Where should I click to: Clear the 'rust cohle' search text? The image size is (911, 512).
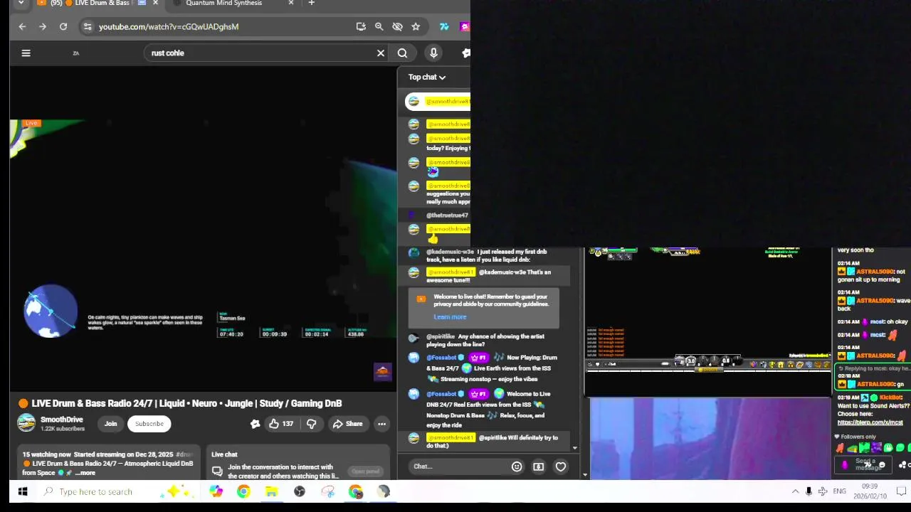click(x=381, y=53)
